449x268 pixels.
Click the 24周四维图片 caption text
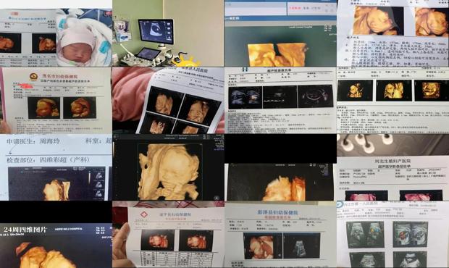[25, 230]
